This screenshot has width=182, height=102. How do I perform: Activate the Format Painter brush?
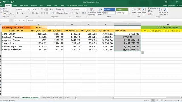coord(9,14)
